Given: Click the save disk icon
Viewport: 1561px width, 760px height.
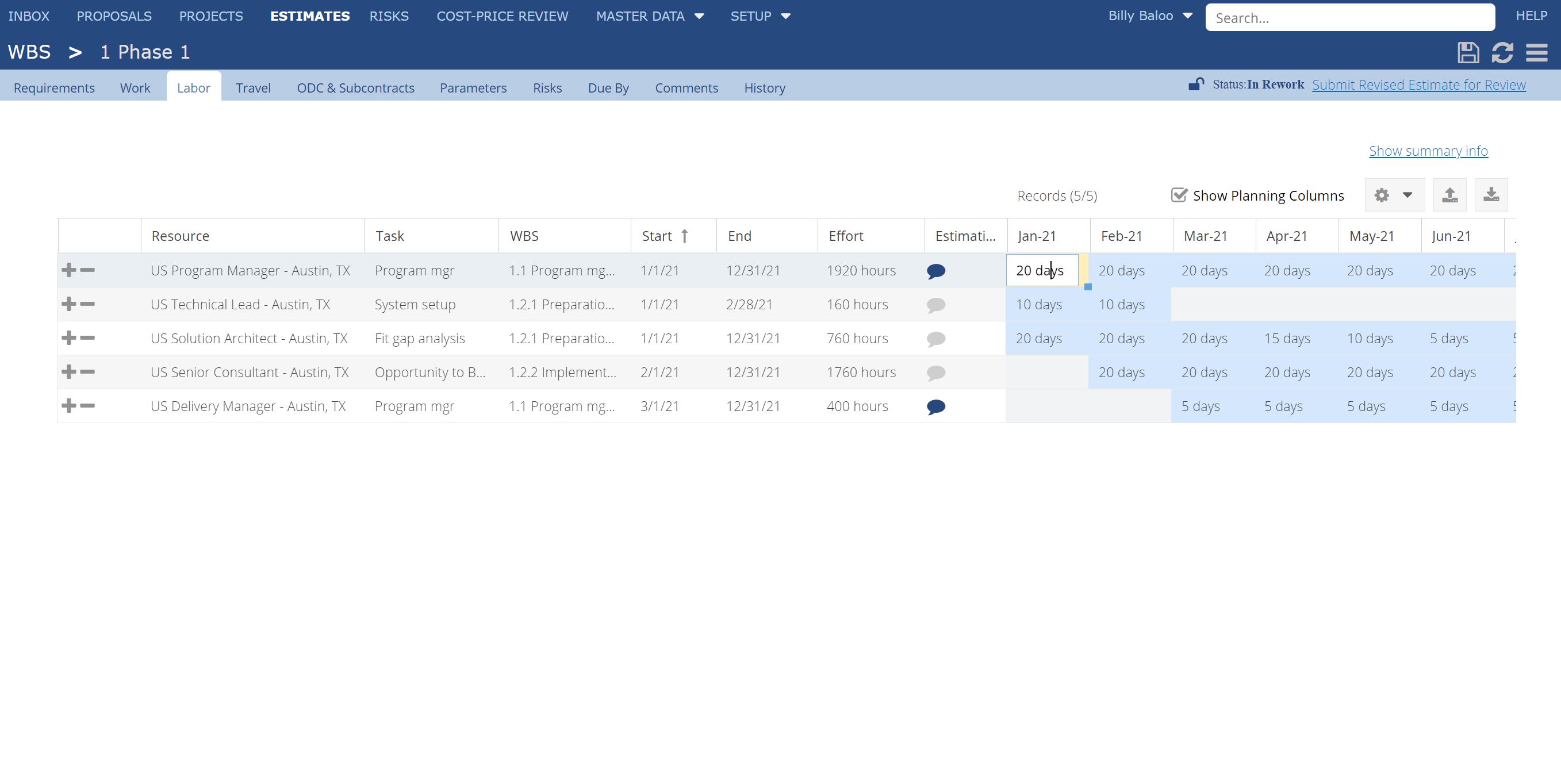Looking at the screenshot, I should tap(1468, 52).
